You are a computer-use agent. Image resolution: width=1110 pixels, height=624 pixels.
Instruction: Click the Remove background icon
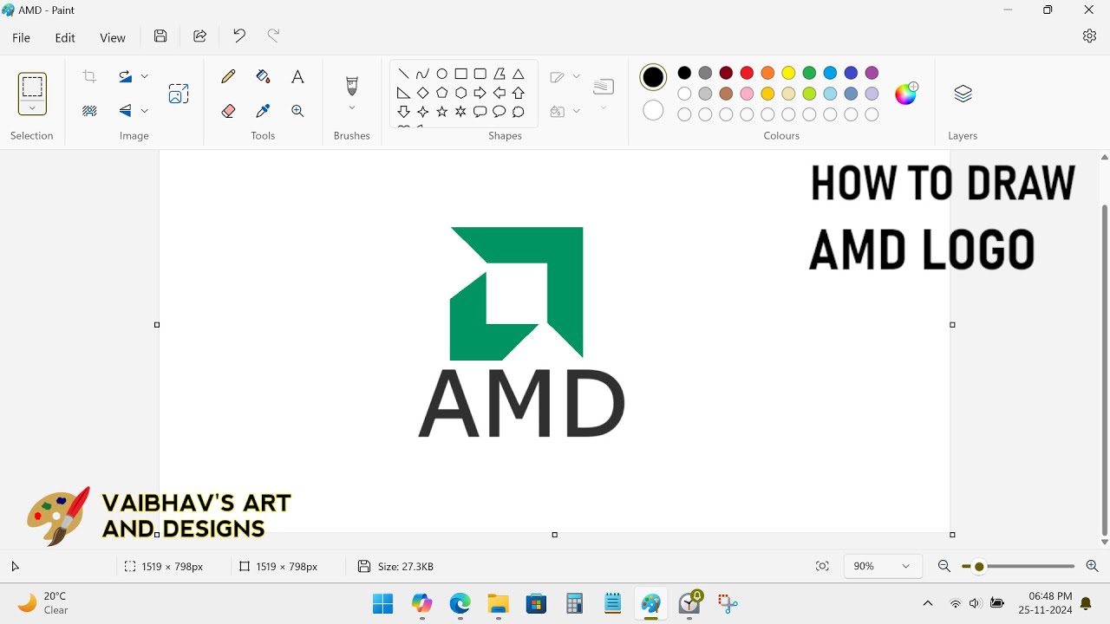pyautogui.click(x=89, y=111)
